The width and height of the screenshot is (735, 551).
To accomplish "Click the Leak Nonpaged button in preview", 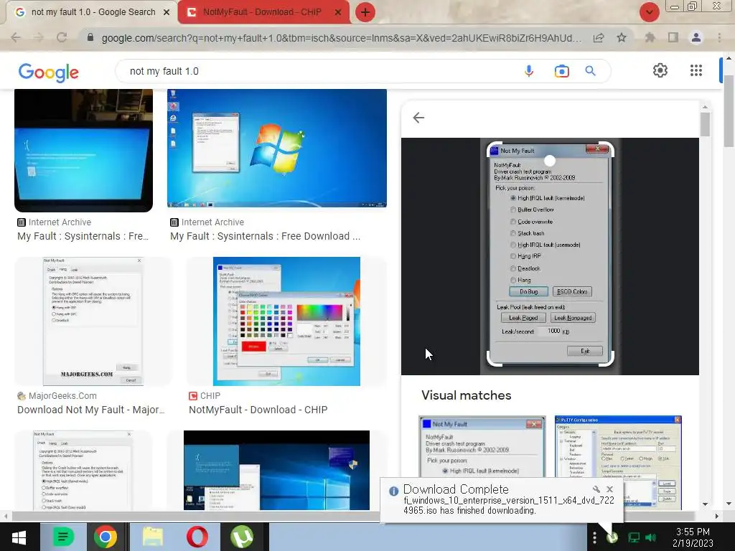I will (x=573, y=318).
